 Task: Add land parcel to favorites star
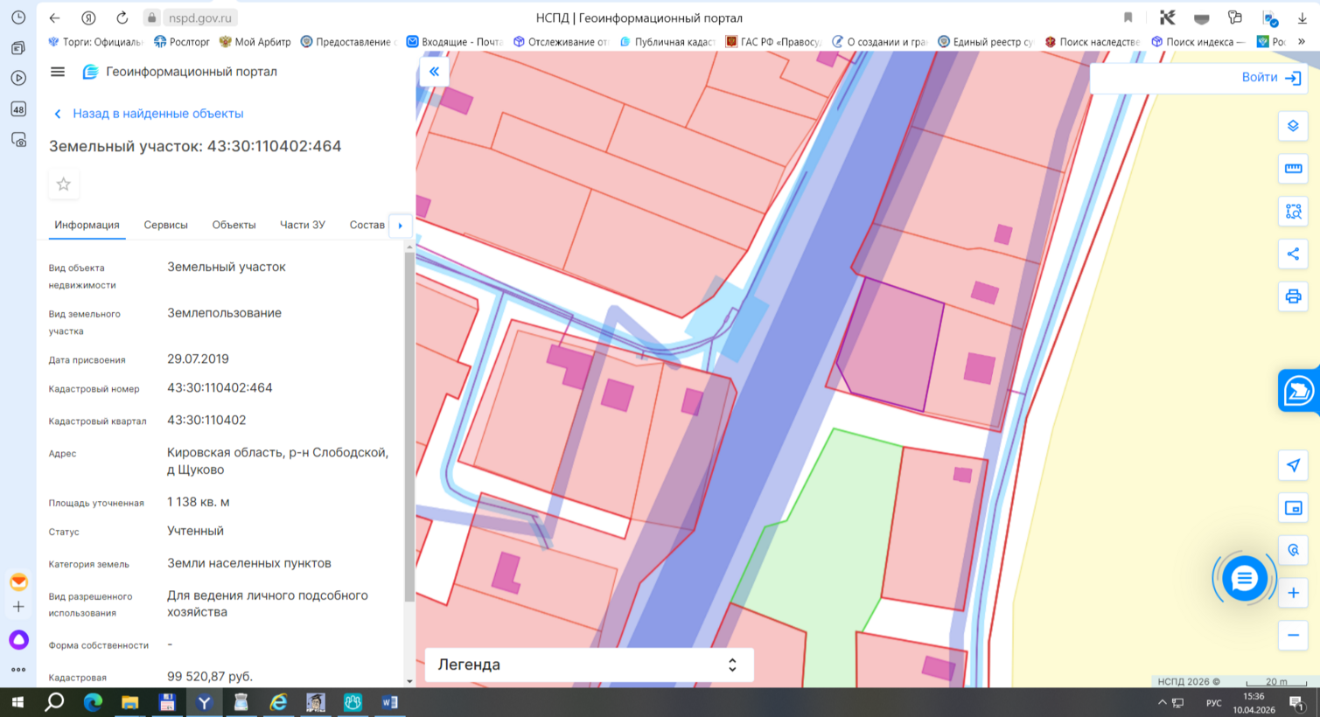(x=64, y=184)
